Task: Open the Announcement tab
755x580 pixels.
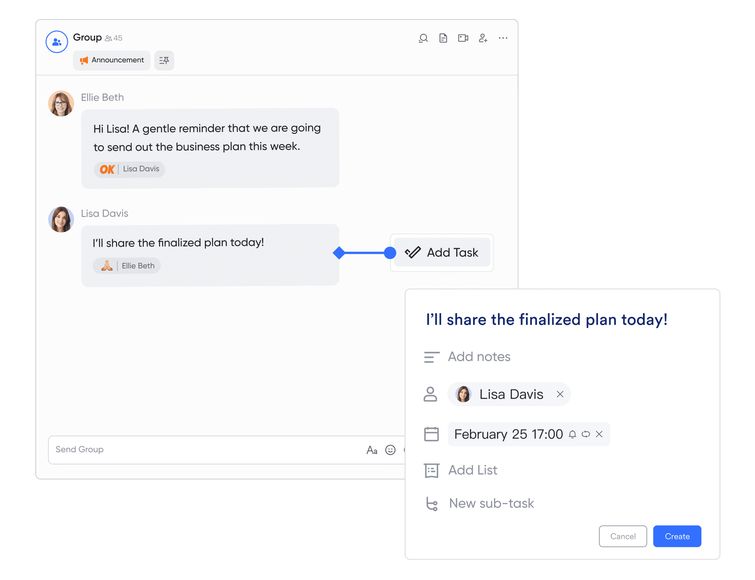Action: [112, 60]
